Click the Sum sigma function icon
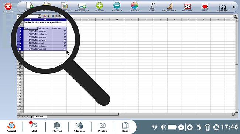The height and width of the screenshot is (134, 240). [x=49, y=16]
